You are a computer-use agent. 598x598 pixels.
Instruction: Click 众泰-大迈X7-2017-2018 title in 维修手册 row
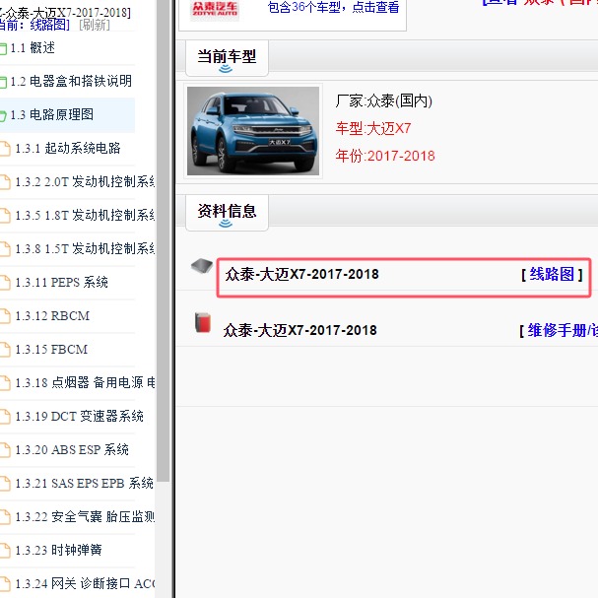pos(300,331)
